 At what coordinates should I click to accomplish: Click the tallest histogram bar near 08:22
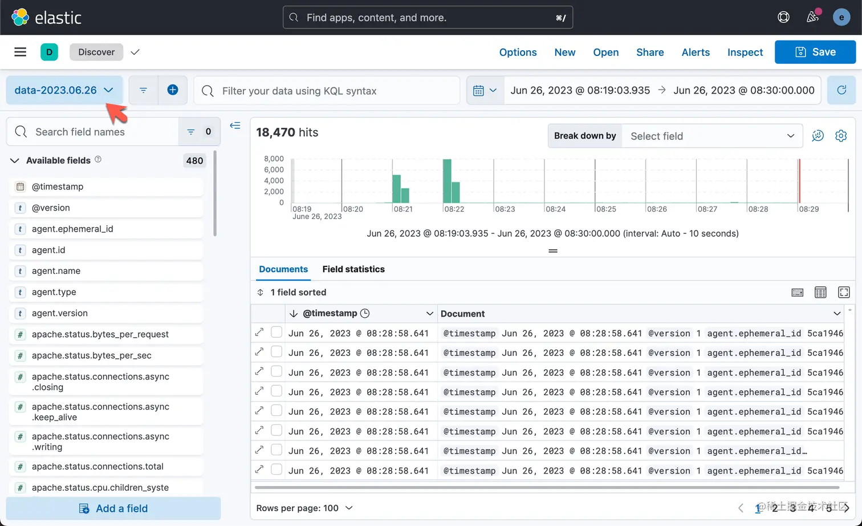pos(447,181)
